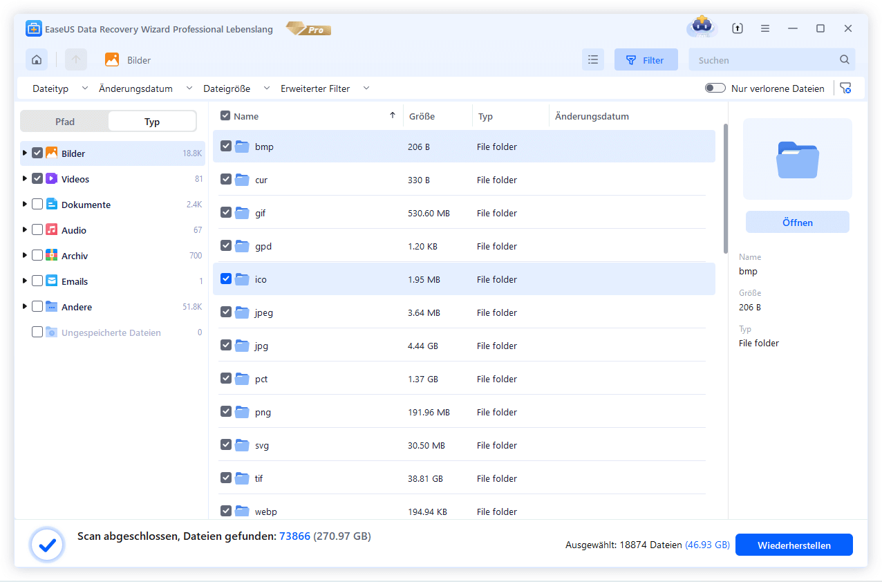Switch to list view mode icon
The image size is (882, 582).
(x=593, y=60)
